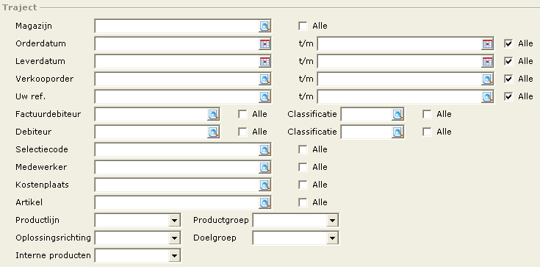Click Verkooporder lookup search icon
Image resolution: width=540 pixels, height=267 pixels.
tap(264, 79)
